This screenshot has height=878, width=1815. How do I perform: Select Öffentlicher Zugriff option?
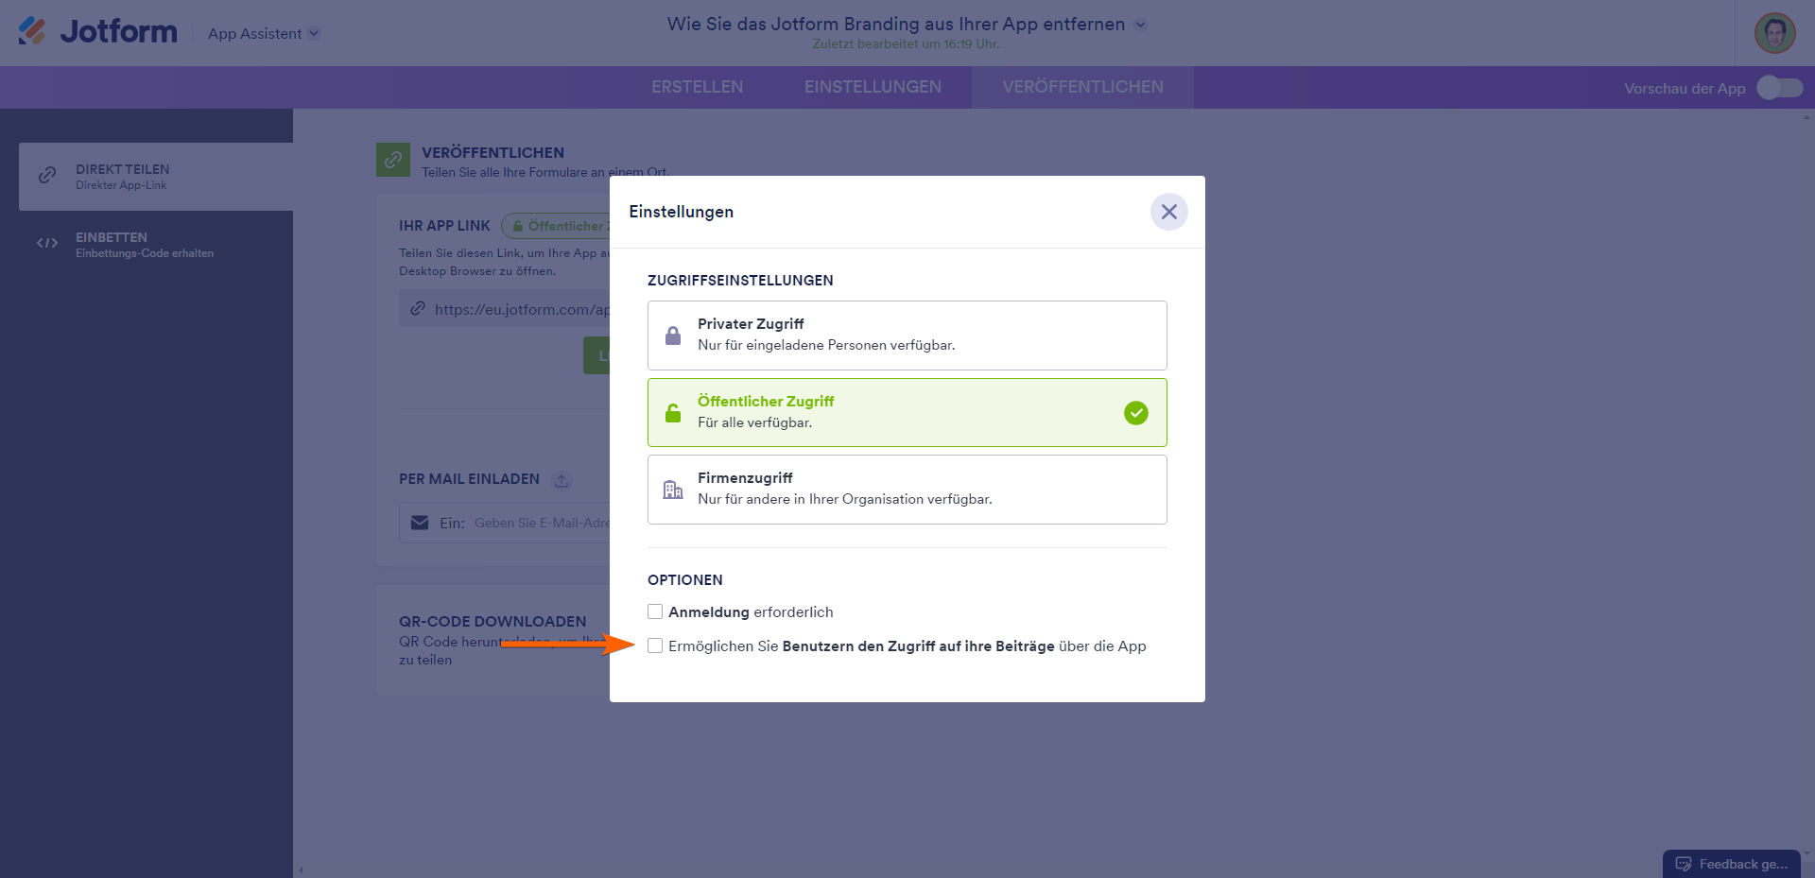tap(907, 412)
